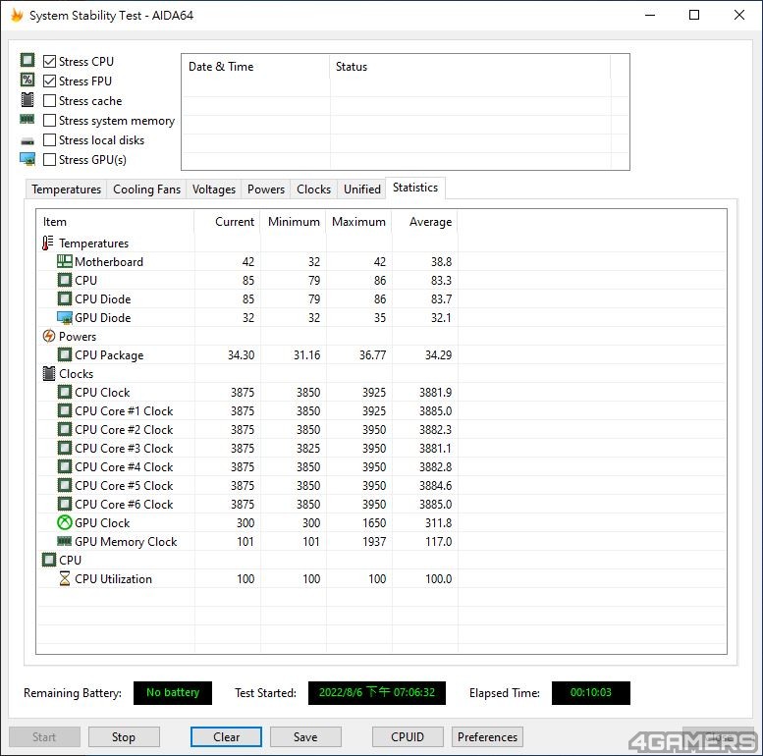
Task: Click the Stress FPU percent icon
Action: click(27, 80)
